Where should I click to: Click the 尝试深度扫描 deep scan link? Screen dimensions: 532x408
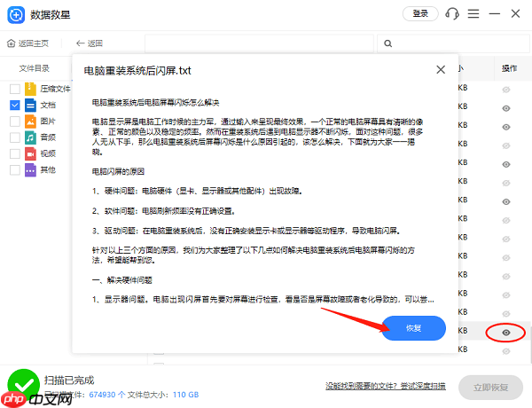point(422,387)
